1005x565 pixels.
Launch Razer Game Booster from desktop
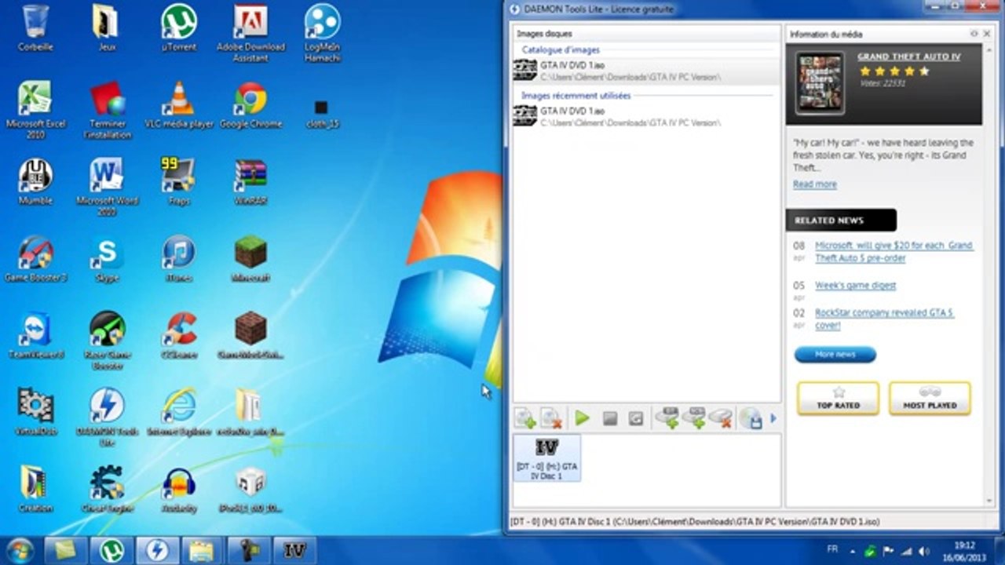pyautogui.click(x=107, y=341)
